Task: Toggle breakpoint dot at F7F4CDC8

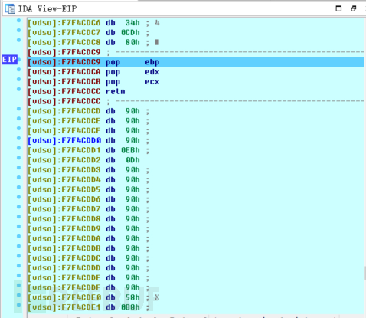Action: (18, 40)
